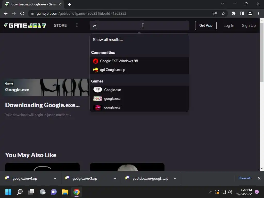Open the Chat taskbar icon
The height and width of the screenshot is (198, 264).
54,192
